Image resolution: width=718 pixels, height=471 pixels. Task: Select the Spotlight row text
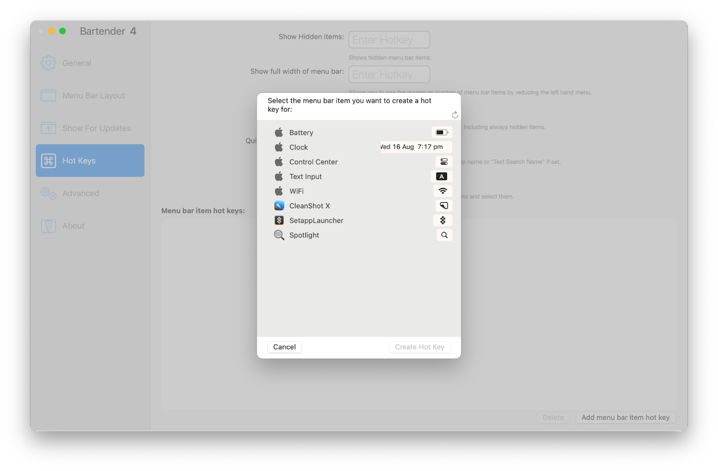tap(304, 235)
